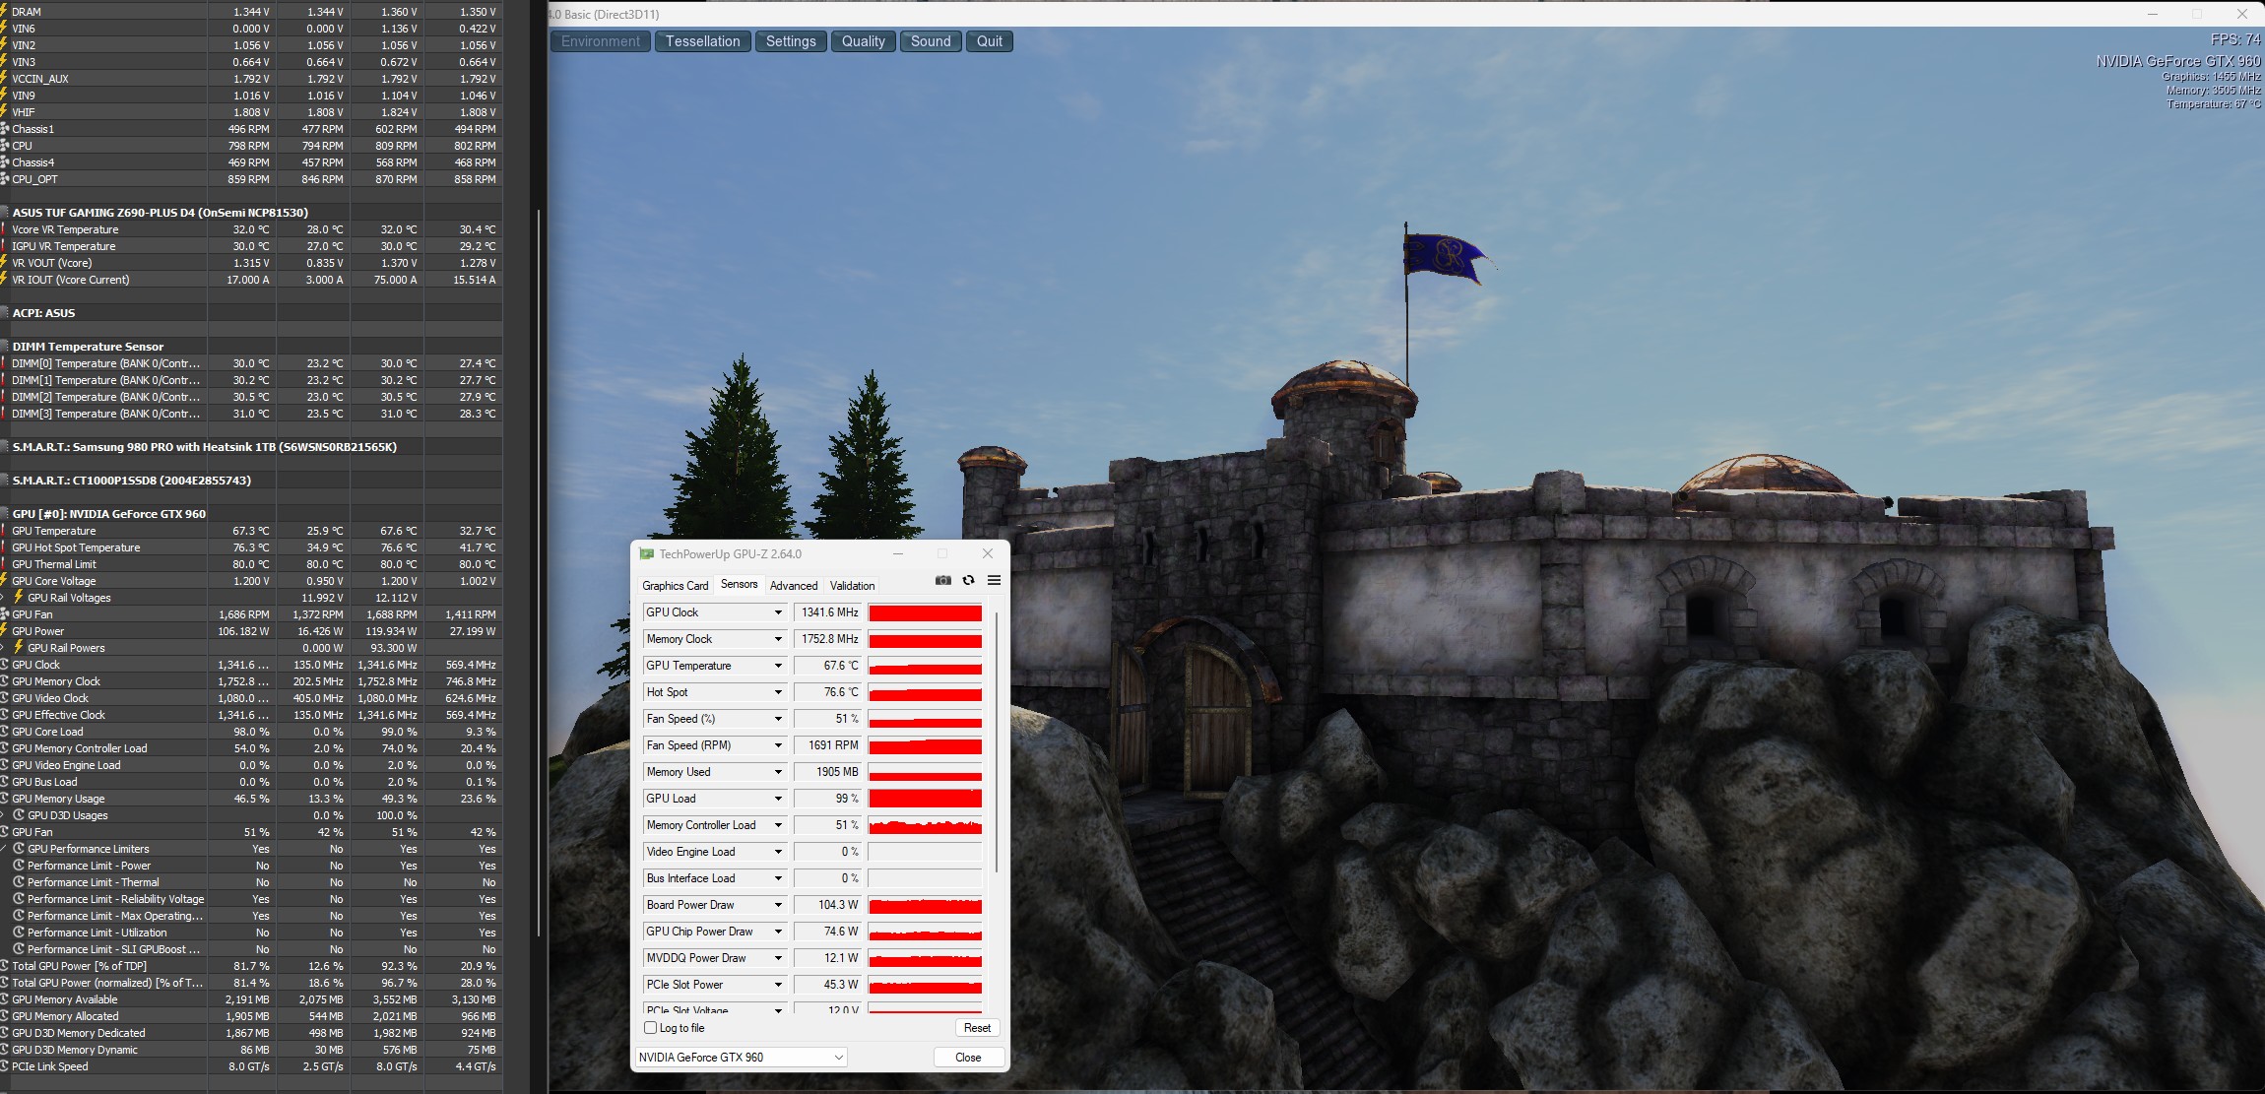Click thermometer icon beside DIMM[0] Temperature
The height and width of the screenshot is (1094, 2265).
click(4, 363)
